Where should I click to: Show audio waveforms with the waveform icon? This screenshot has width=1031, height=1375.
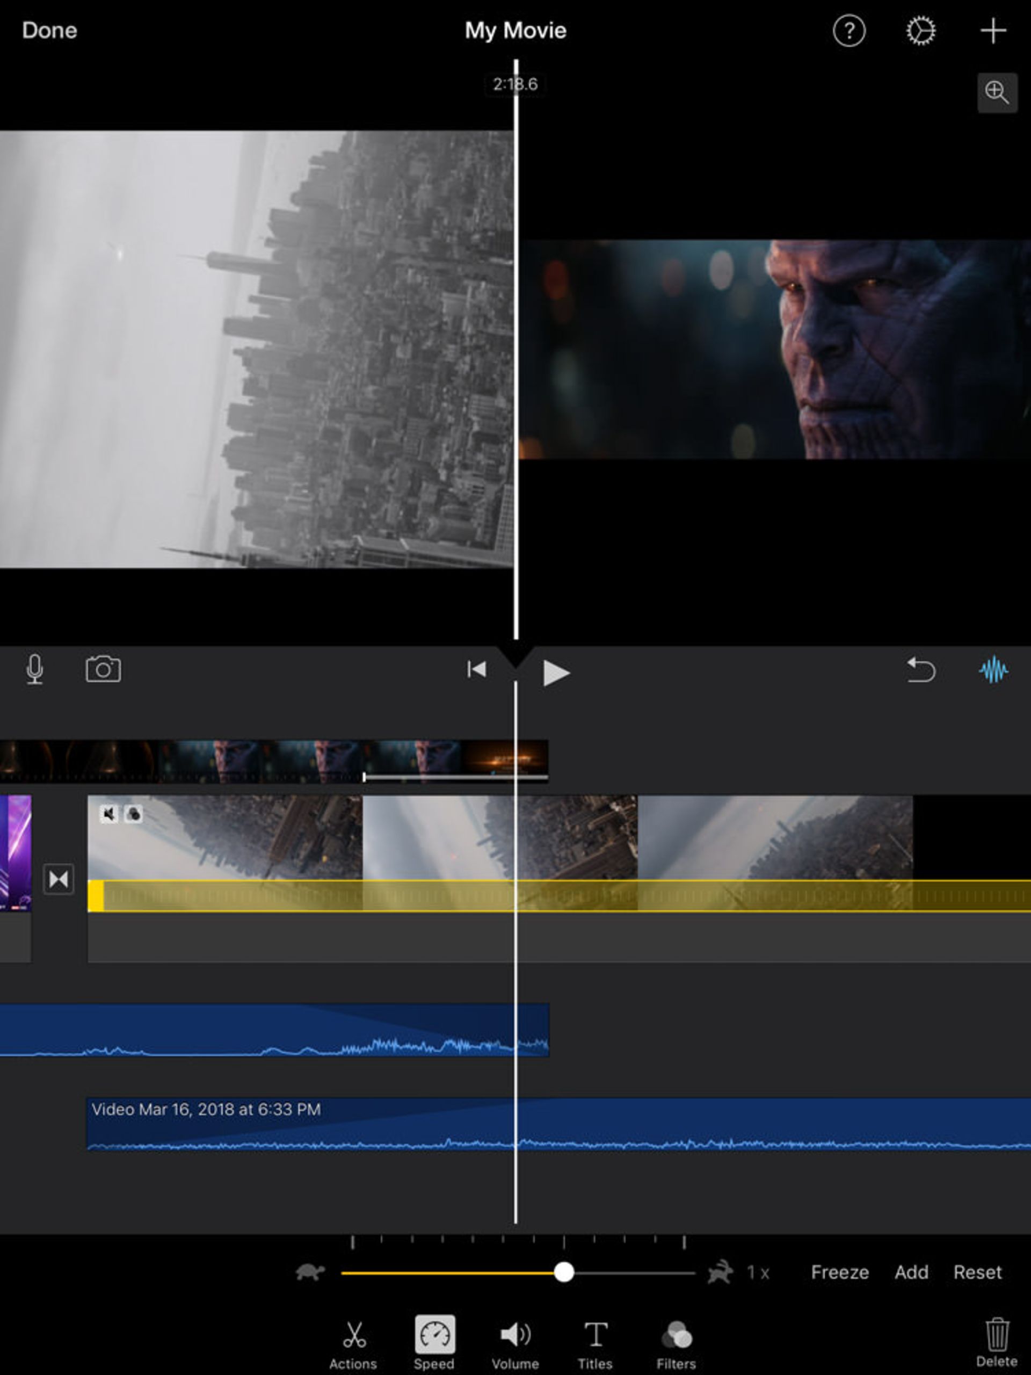coord(992,669)
